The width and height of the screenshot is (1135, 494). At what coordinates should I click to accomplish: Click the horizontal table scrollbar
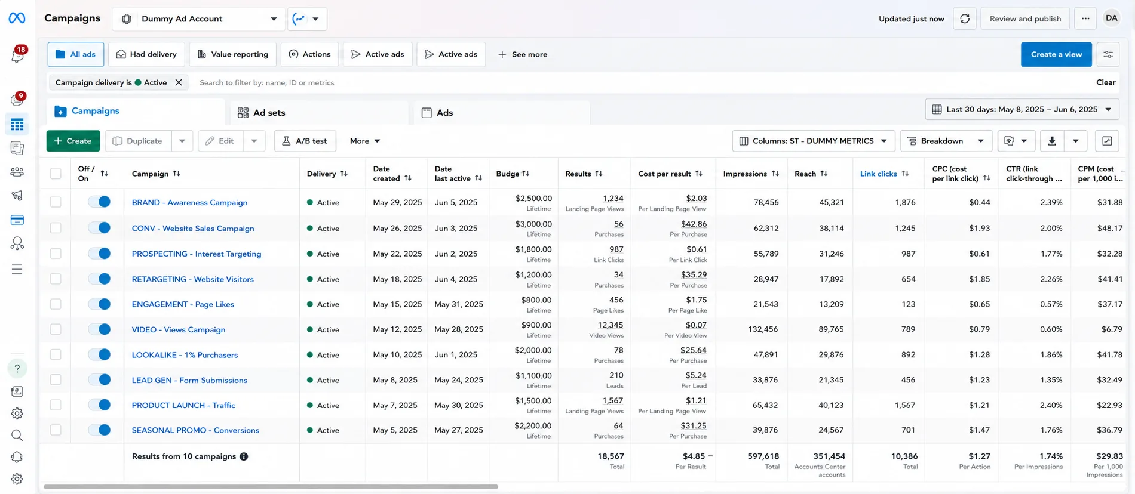(271, 487)
